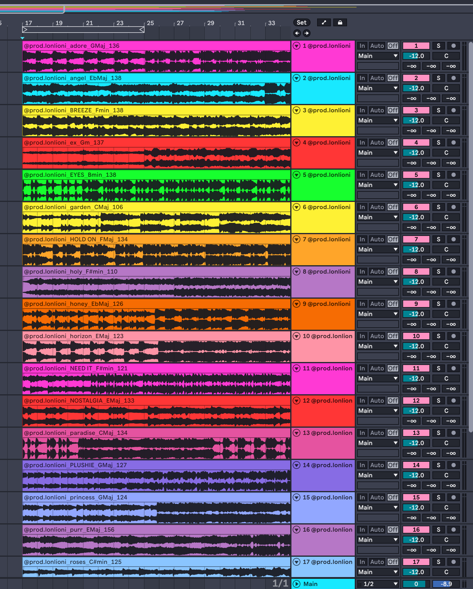The height and width of the screenshot is (589, 473).
Task: Arm track 14 PLUSHIE for recording
Action: [453, 465]
